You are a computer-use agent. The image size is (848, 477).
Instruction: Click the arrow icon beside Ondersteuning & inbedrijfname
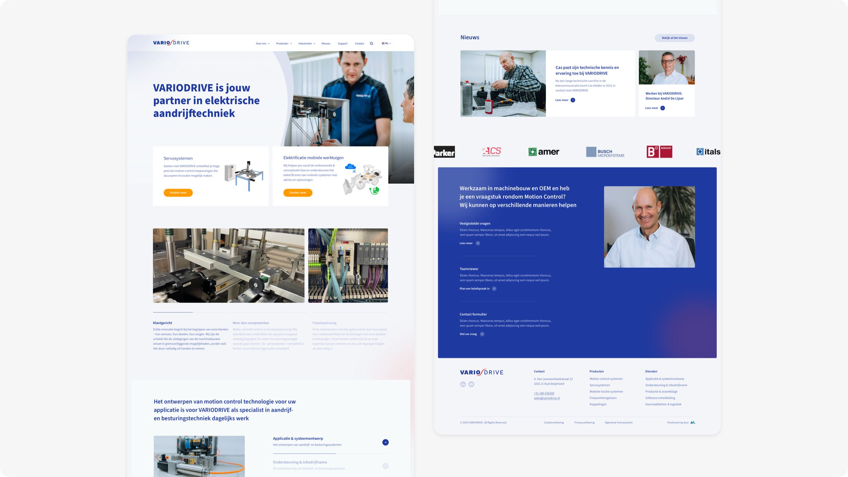[x=385, y=466]
